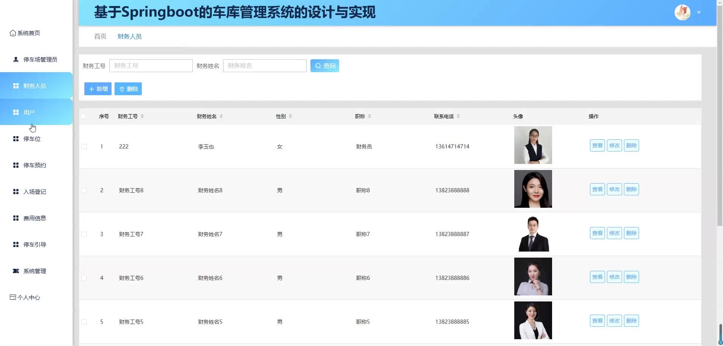Click the person icon for 停车场管理员
723x346 pixels.
click(x=16, y=59)
